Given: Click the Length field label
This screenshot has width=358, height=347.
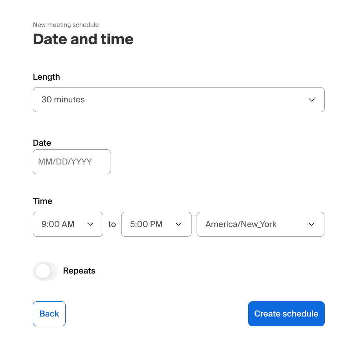Looking at the screenshot, I should pyautogui.click(x=47, y=77).
